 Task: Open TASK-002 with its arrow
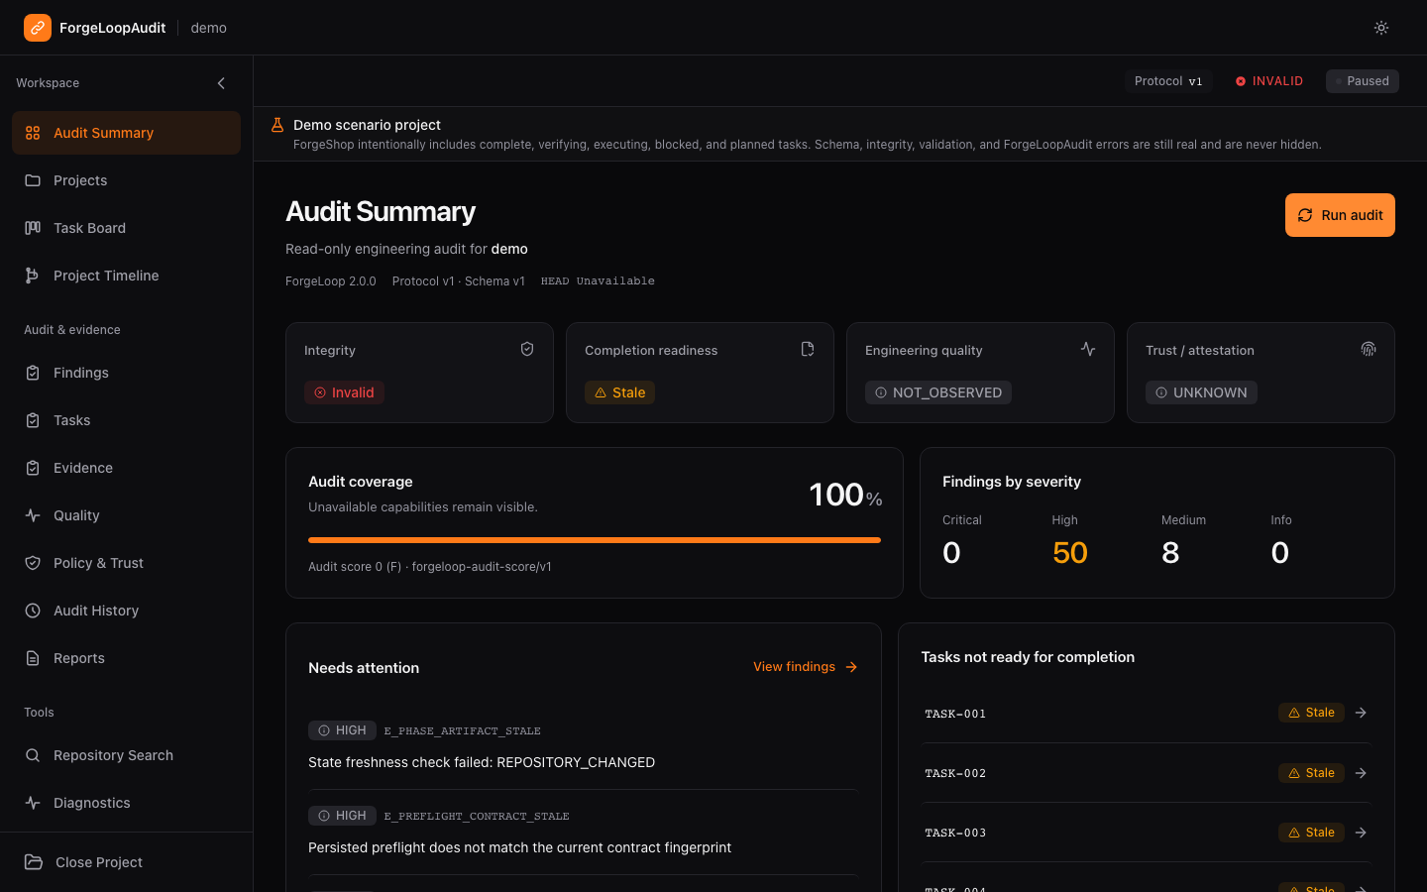pyautogui.click(x=1362, y=773)
